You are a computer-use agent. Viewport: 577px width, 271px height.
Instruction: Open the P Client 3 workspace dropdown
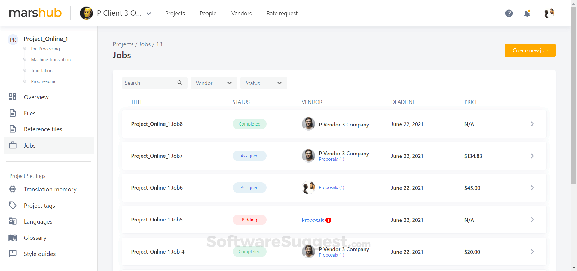pyautogui.click(x=148, y=13)
